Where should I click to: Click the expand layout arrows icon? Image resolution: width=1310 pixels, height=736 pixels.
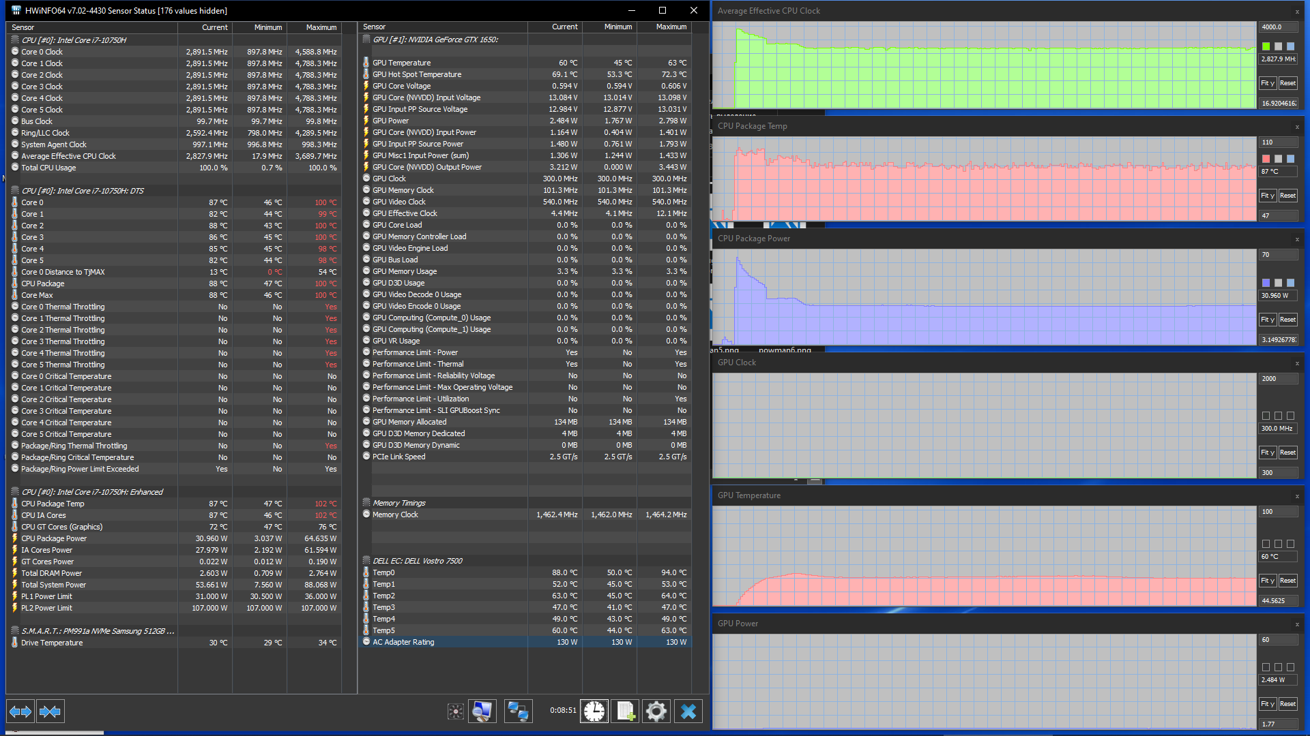tap(20, 711)
